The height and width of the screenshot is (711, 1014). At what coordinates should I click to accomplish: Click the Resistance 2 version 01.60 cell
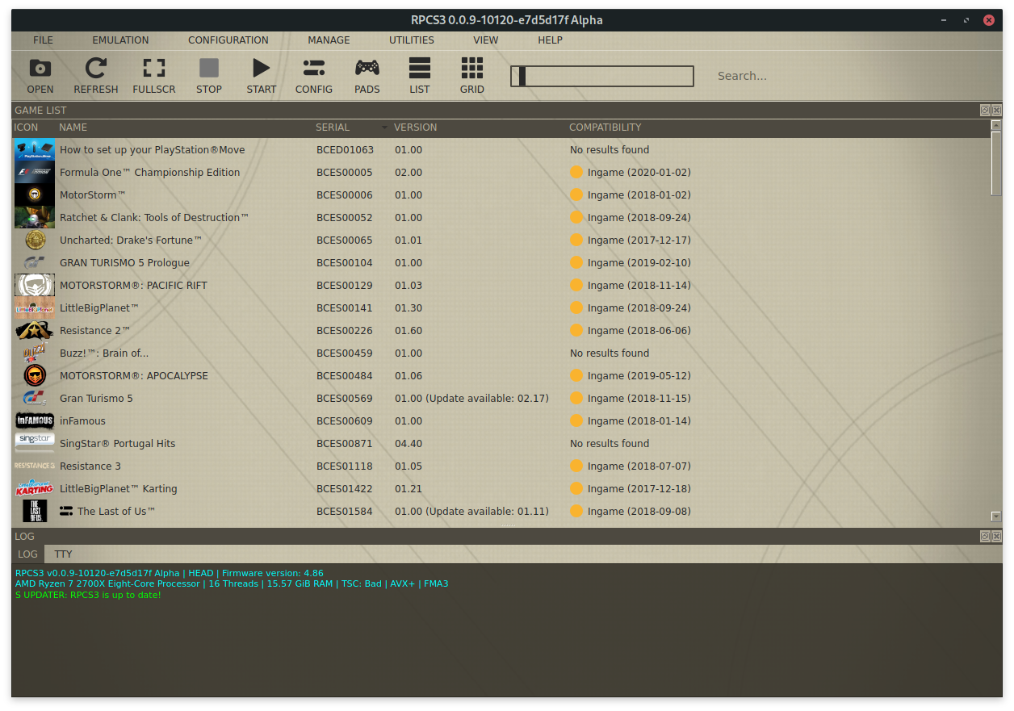click(x=409, y=331)
